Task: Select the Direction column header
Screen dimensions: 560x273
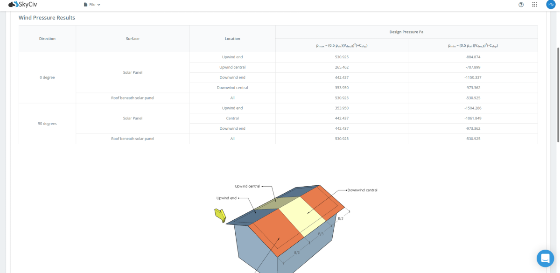Action: point(47,39)
